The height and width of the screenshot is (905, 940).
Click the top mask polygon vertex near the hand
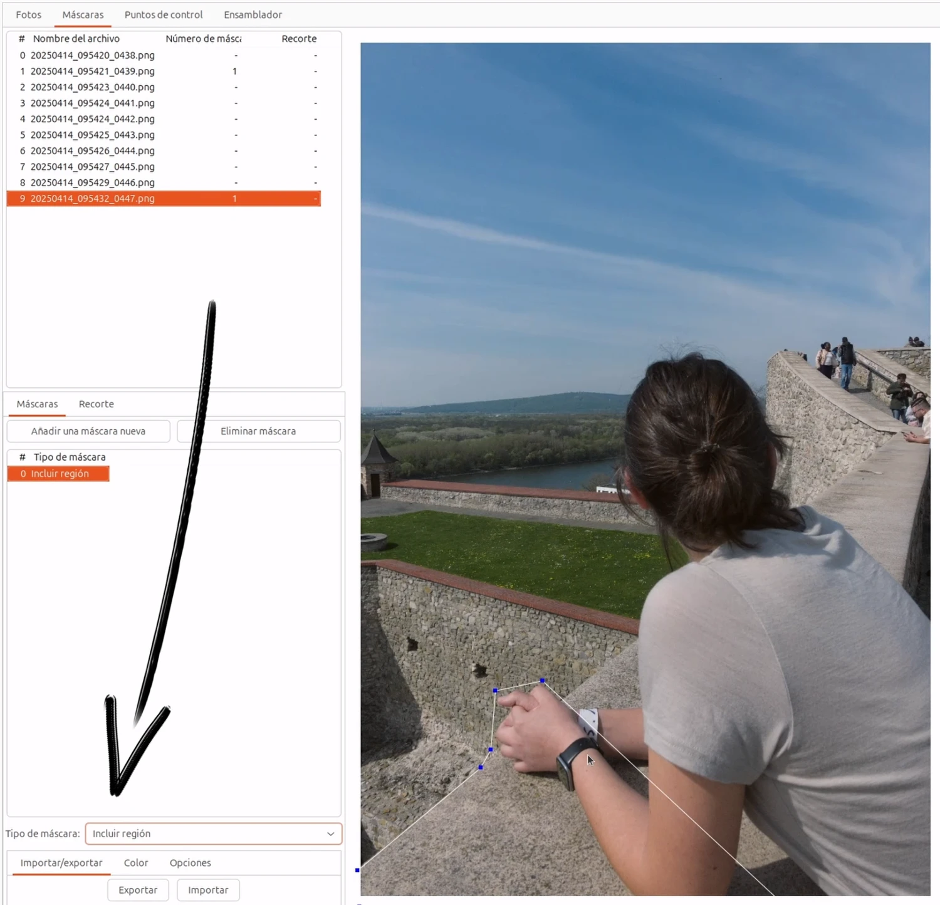(x=542, y=681)
